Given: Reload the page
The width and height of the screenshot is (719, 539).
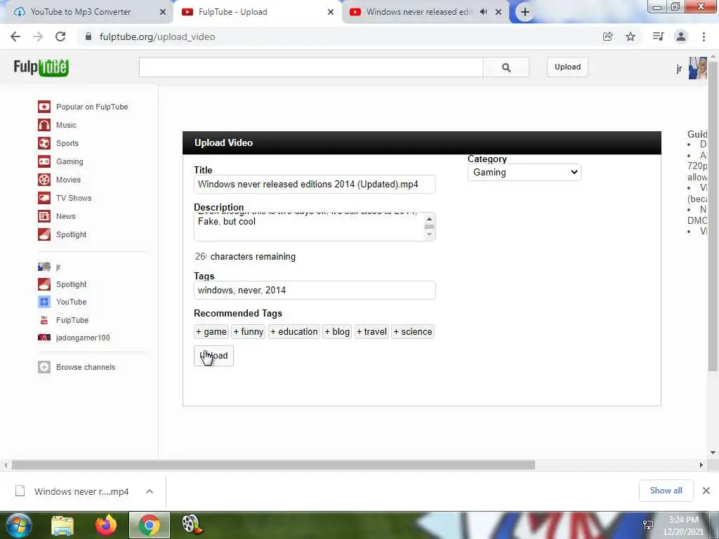Looking at the screenshot, I should point(60,36).
